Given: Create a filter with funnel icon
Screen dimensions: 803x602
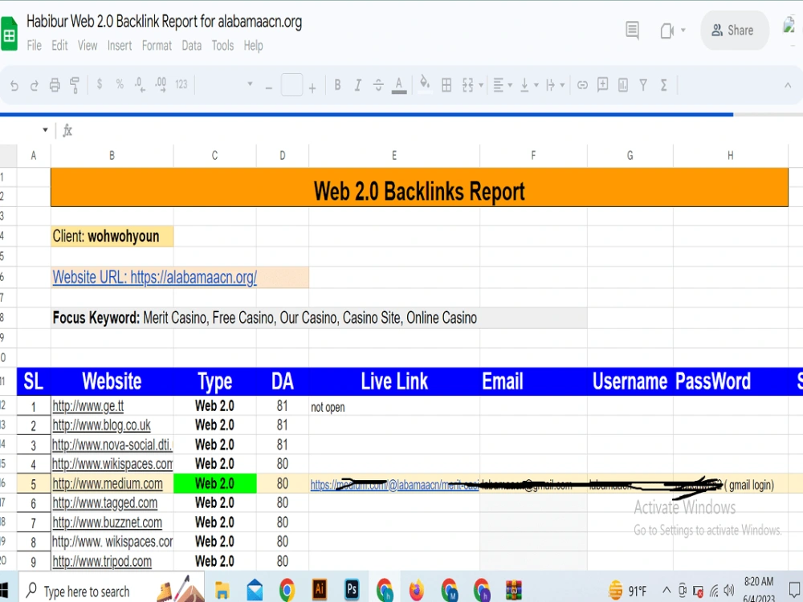Looking at the screenshot, I should pos(643,85).
